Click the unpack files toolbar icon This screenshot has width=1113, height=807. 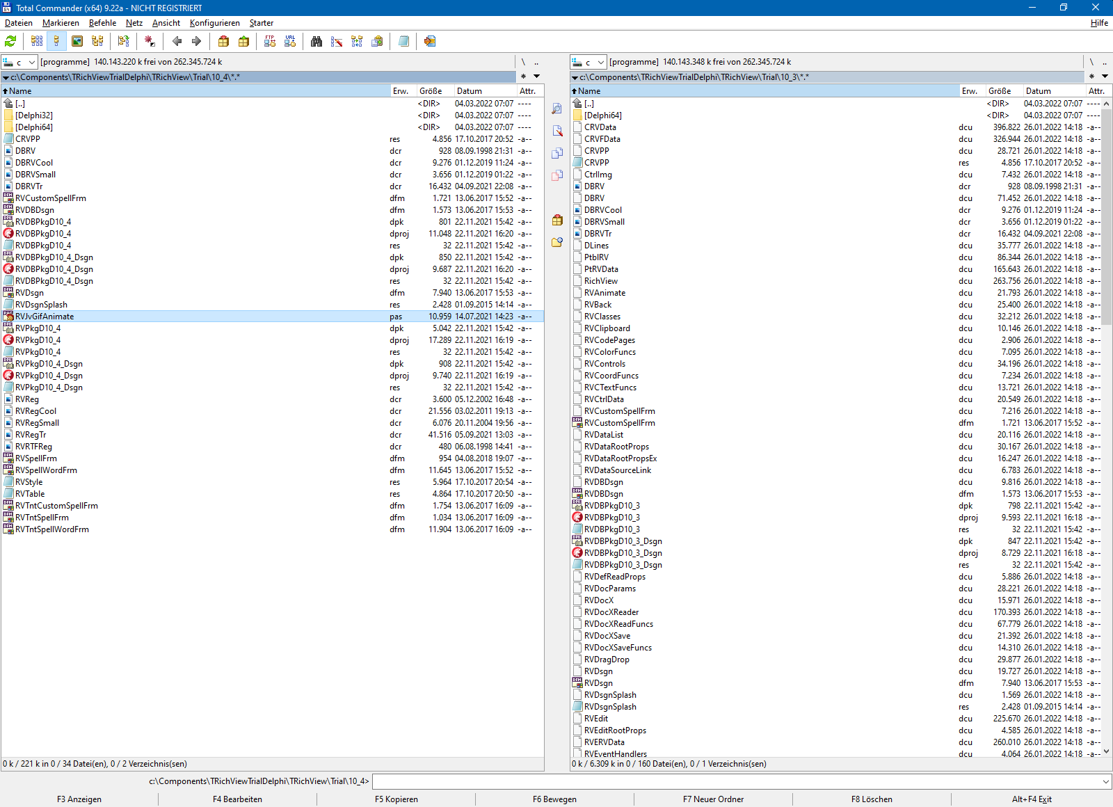(x=243, y=42)
